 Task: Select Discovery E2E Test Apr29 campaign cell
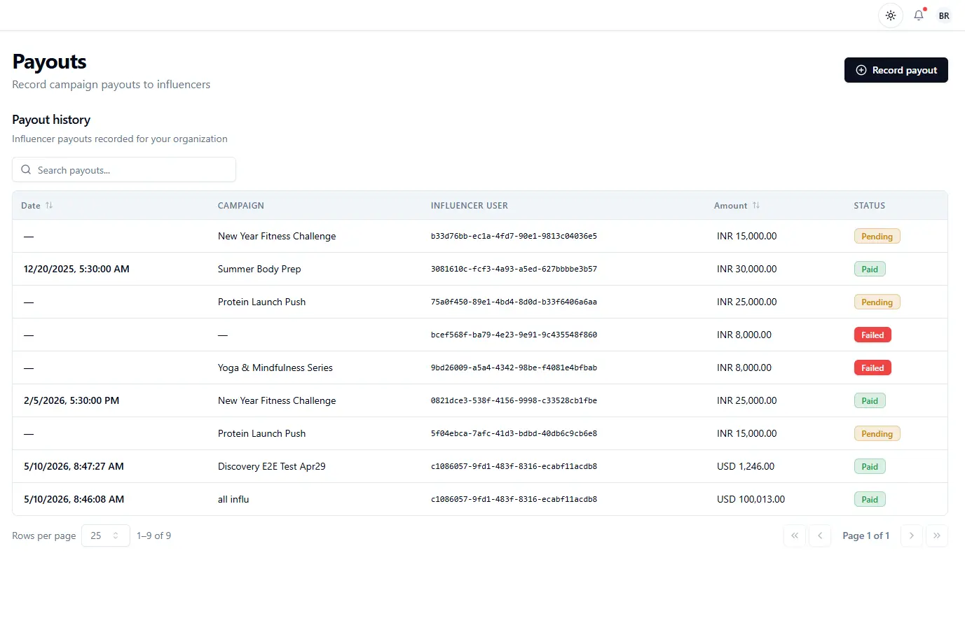[272, 466]
